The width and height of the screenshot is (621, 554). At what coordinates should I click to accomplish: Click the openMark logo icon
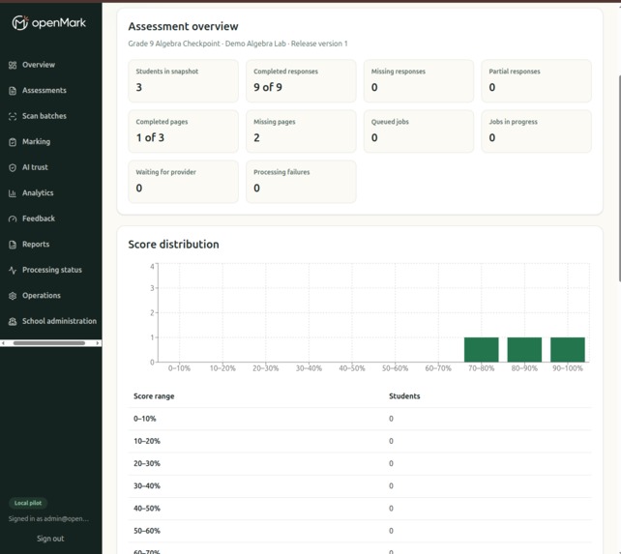pyautogui.click(x=19, y=22)
